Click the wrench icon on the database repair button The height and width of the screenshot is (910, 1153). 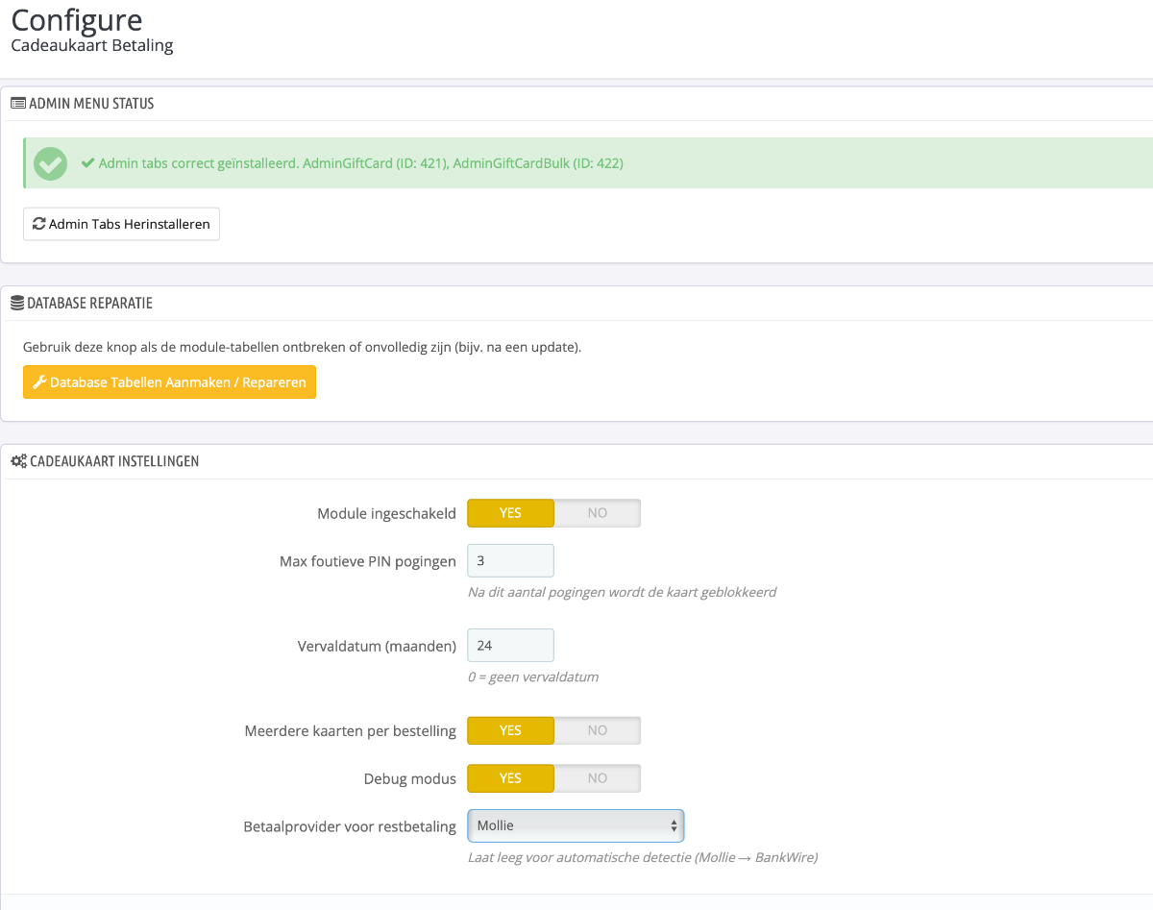coord(39,382)
